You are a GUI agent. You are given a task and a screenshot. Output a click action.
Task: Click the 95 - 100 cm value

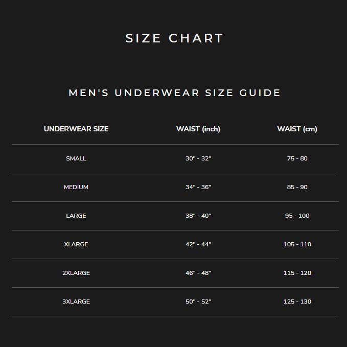[297, 216]
